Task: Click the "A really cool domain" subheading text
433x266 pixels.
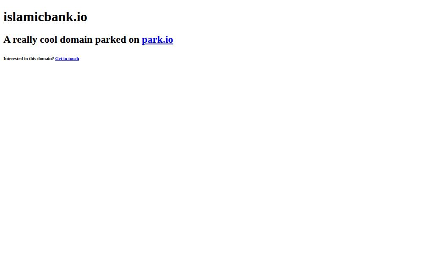Action: [48, 39]
